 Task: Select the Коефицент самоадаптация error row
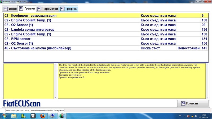pyautogui.click(x=72, y=16)
